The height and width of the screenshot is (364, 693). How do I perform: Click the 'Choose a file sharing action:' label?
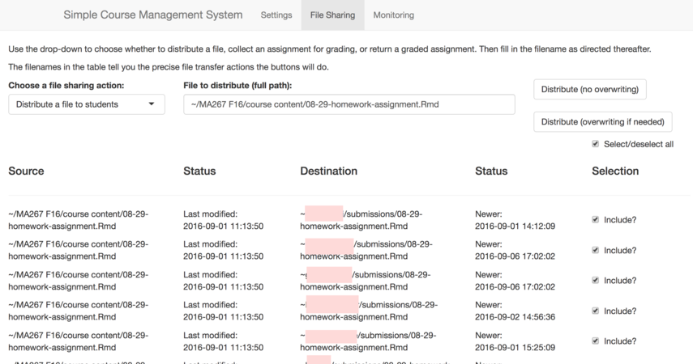click(x=66, y=86)
